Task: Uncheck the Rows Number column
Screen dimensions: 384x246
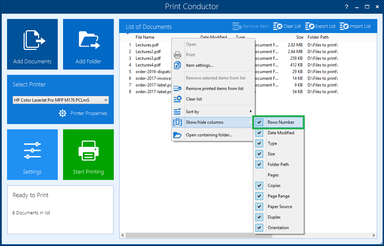Action: point(260,122)
